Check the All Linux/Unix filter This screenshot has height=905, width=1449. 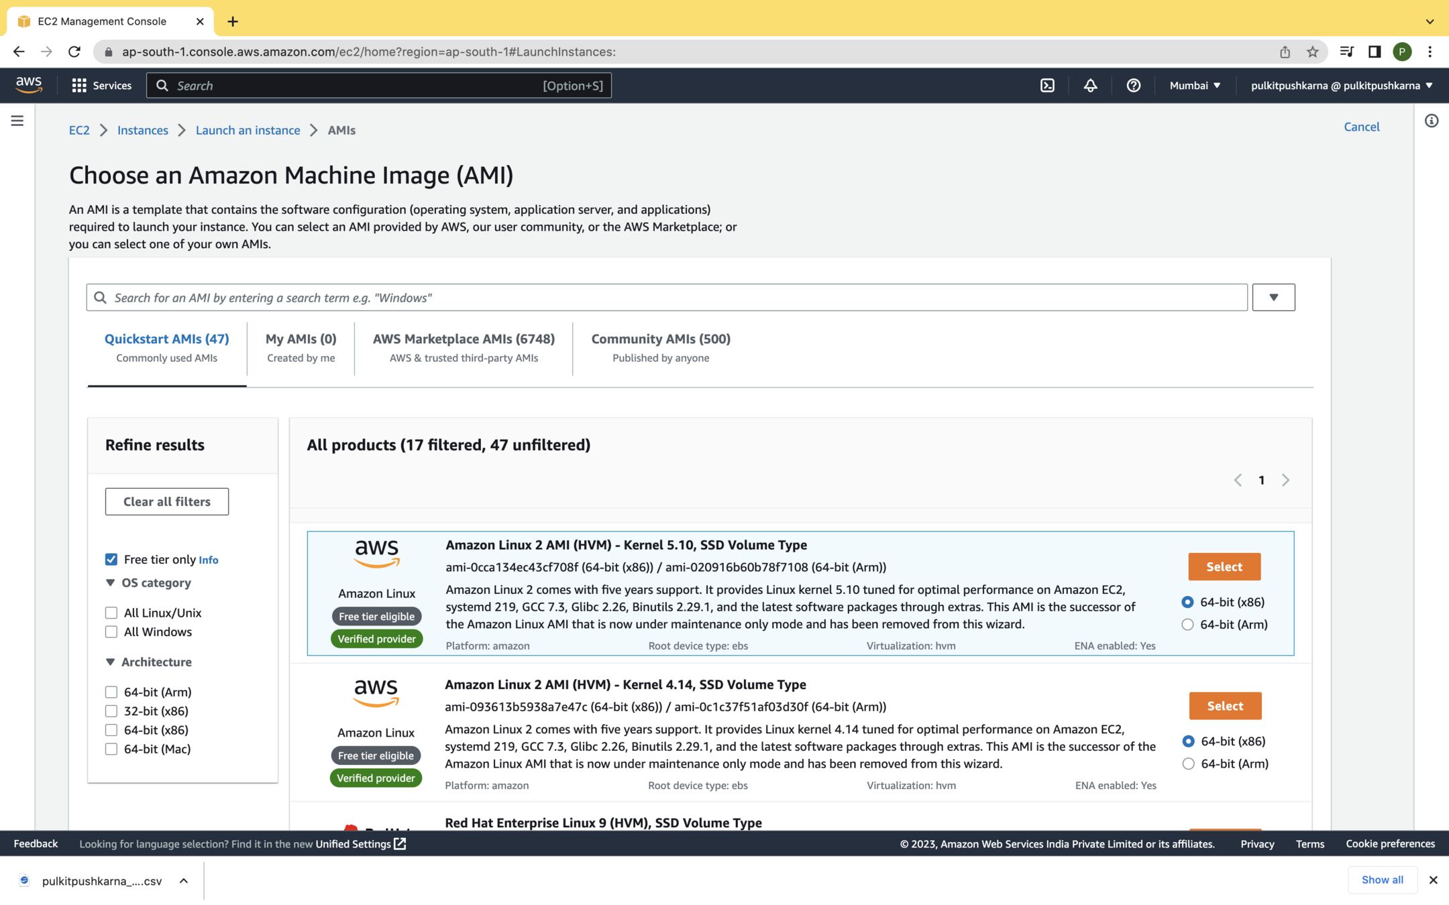point(111,613)
